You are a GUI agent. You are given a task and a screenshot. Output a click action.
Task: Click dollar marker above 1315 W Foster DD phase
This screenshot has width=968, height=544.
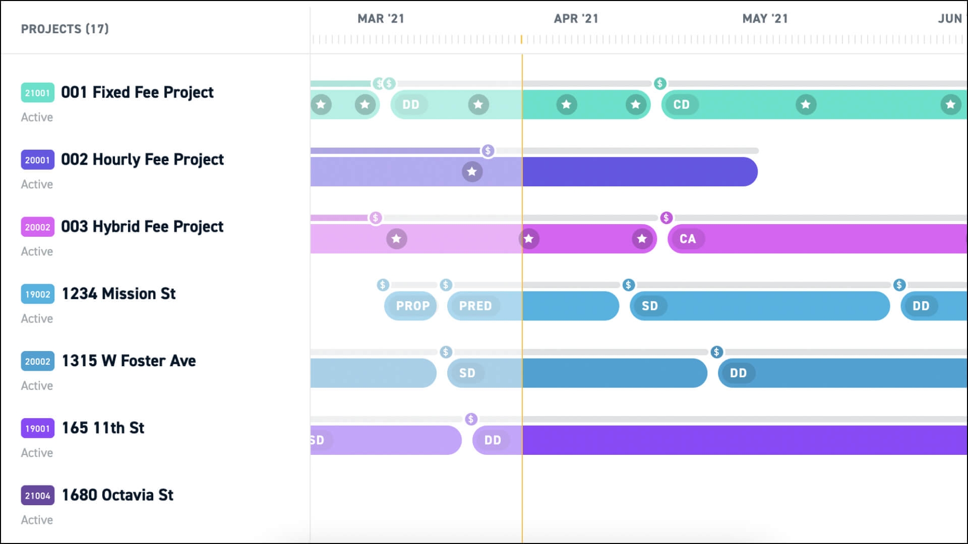(x=716, y=352)
